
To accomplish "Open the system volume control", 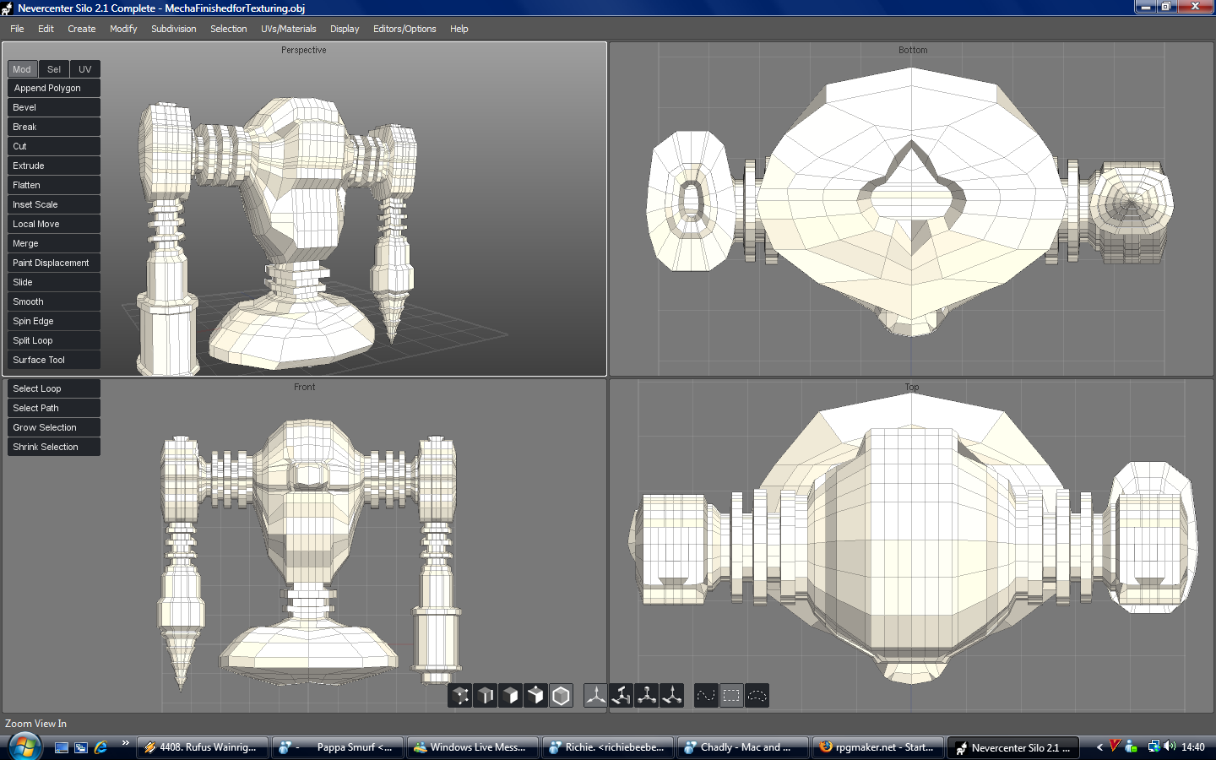I will (x=1170, y=746).
